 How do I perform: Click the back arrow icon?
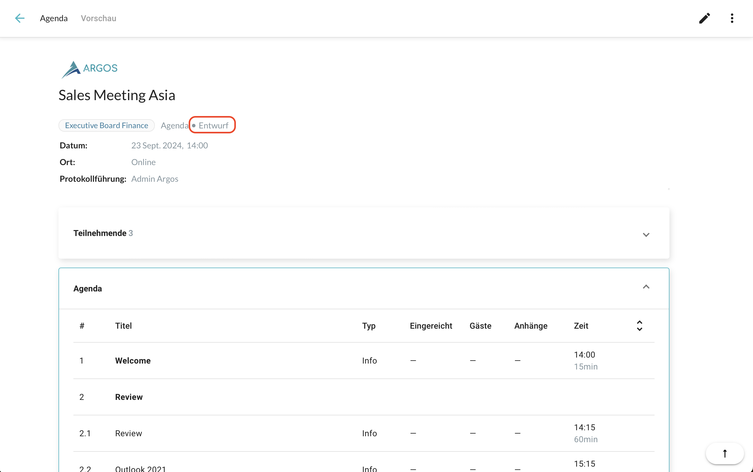(x=20, y=18)
